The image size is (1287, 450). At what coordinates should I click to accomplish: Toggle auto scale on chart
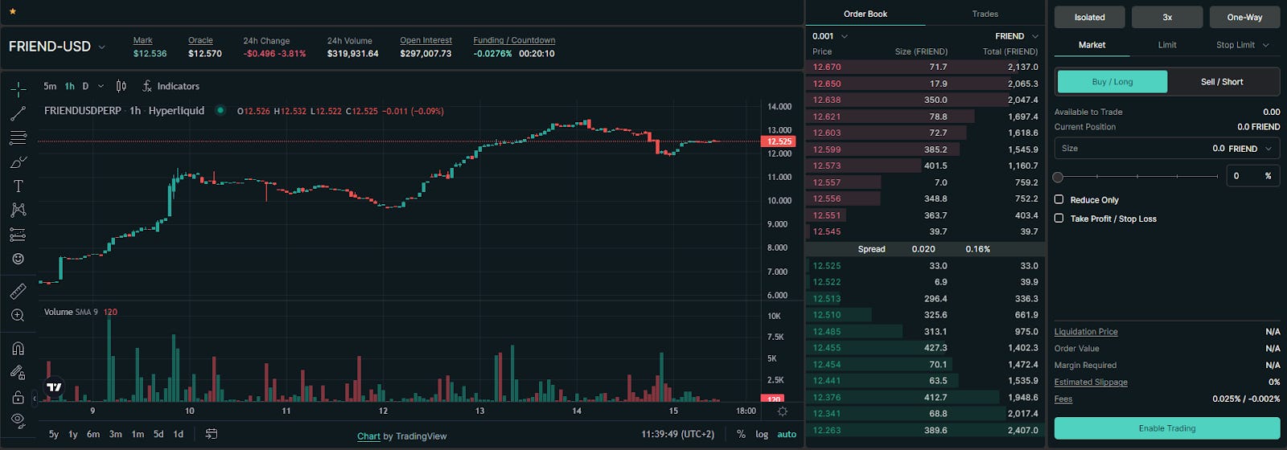click(787, 434)
